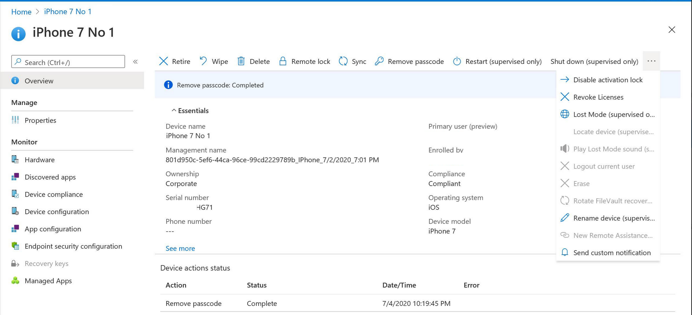
Task: Click the Device configuration sidebar icon
Action: pyautogui.click(x=15, y=211)
